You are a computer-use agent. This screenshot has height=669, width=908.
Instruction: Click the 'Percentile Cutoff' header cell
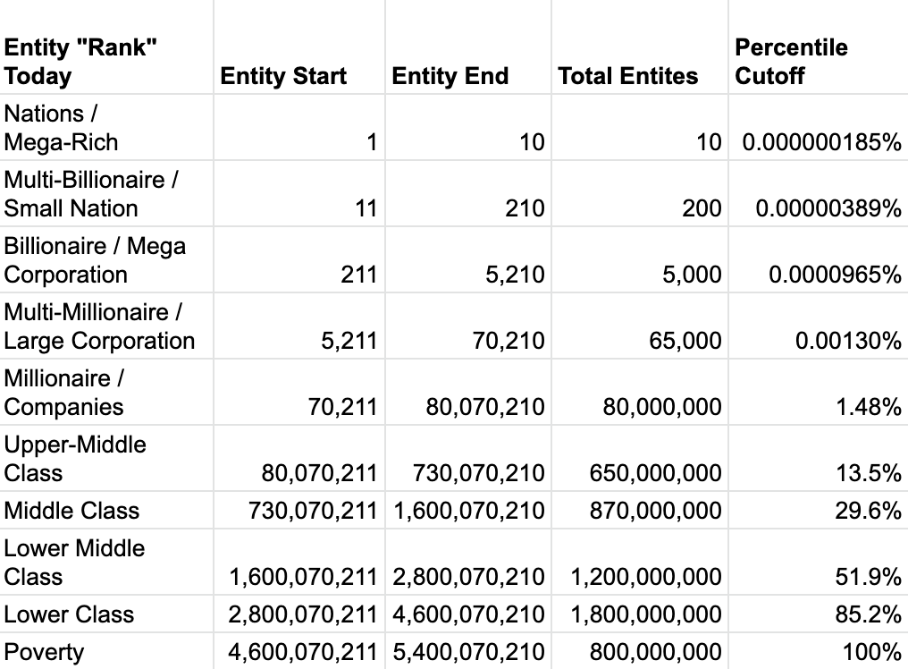tap(791, 61)
